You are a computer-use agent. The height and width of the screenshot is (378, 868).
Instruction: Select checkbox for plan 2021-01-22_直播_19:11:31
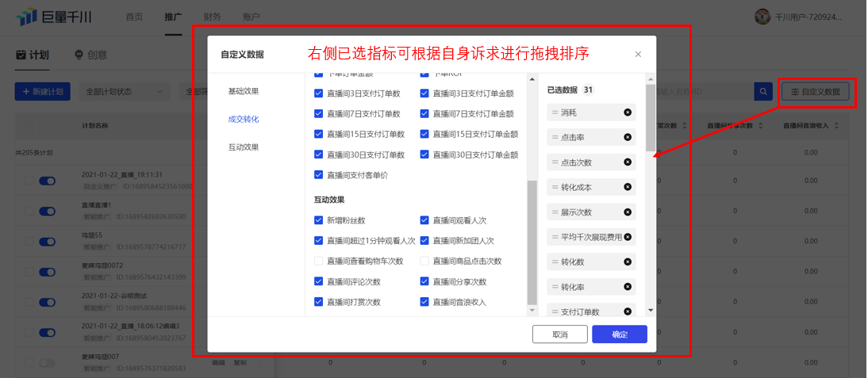point(29,181)
